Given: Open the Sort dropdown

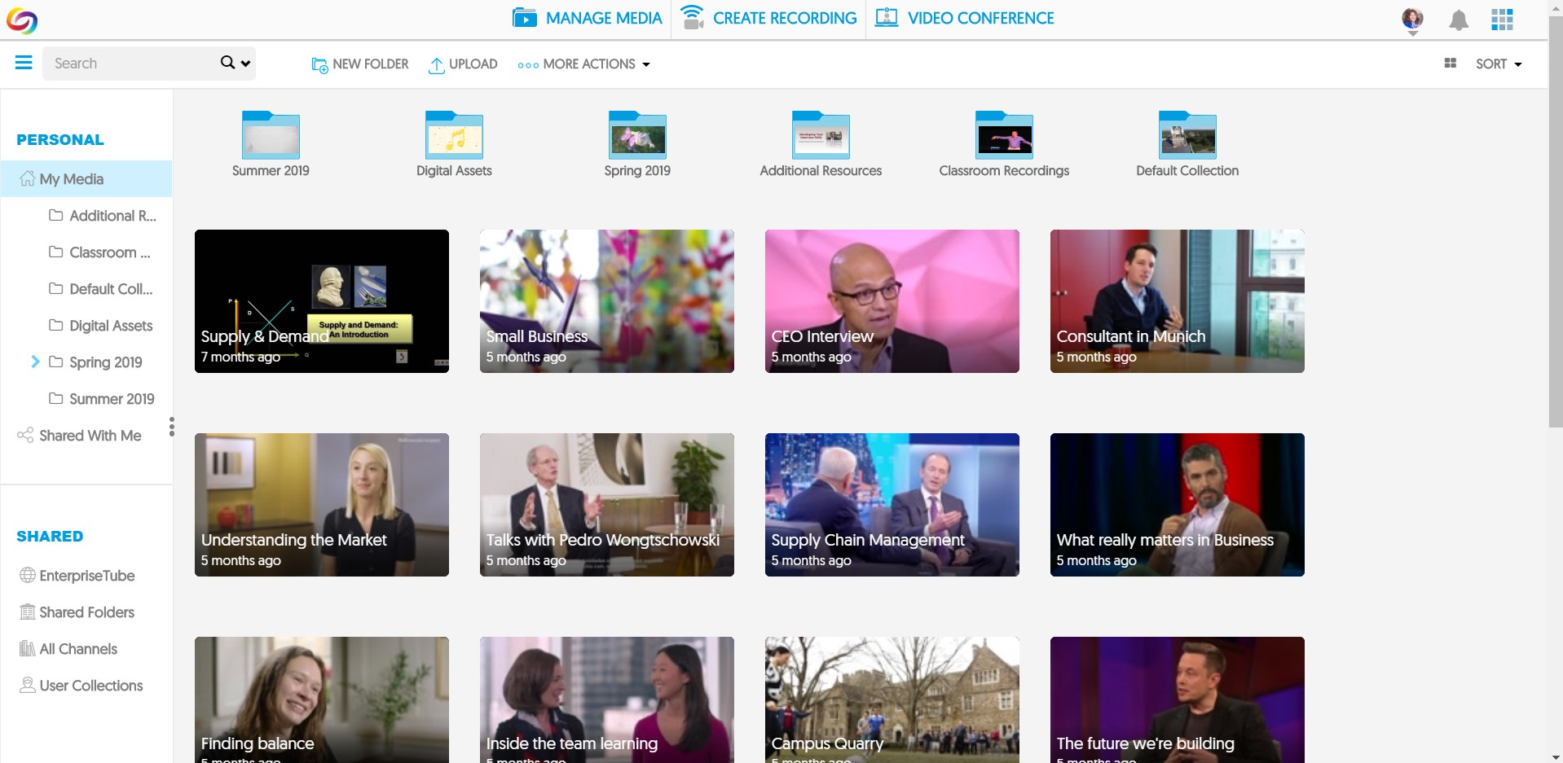Looking at the screenshot, I should 1499,64.
